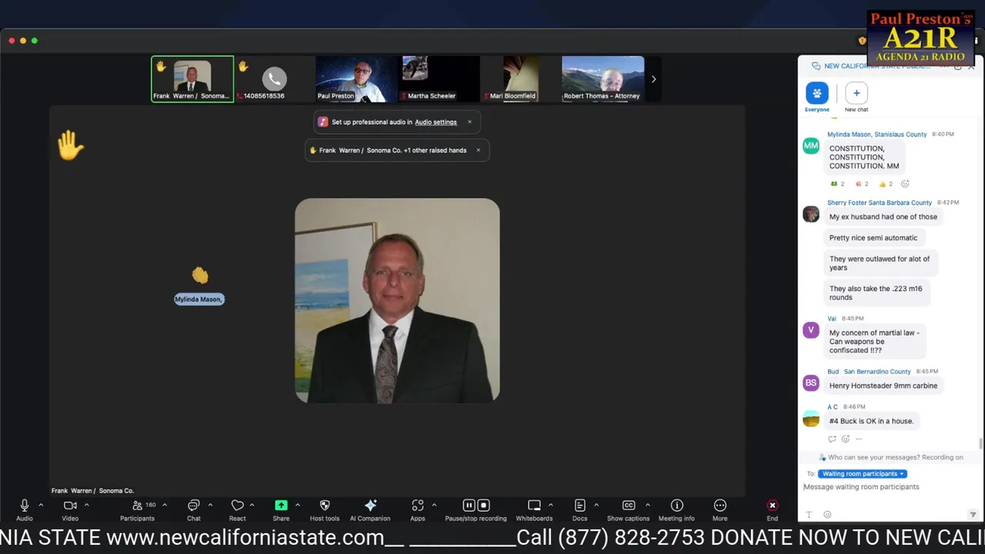Open the Audio settings link
The height and width of the screenshot is (554, 985).
pyautogui.click(x=436, y=122)
